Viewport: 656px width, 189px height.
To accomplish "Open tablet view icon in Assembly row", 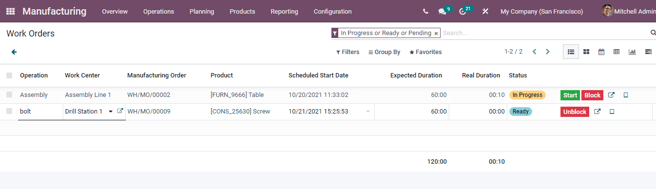I will coord(626,95).
